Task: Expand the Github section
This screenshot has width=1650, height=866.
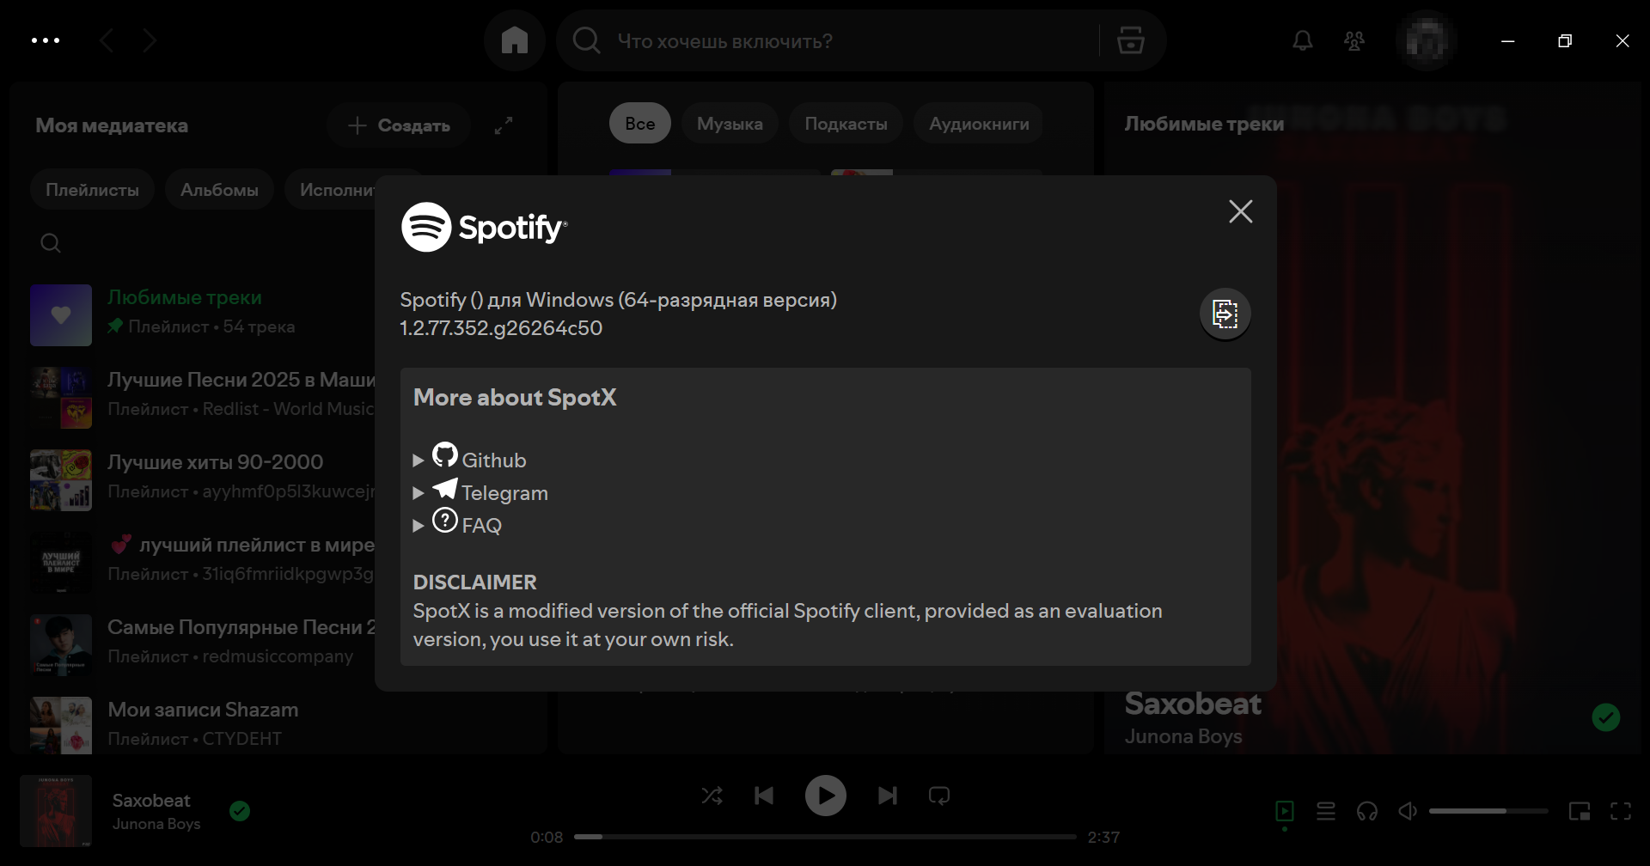Action: click(469, 458)
